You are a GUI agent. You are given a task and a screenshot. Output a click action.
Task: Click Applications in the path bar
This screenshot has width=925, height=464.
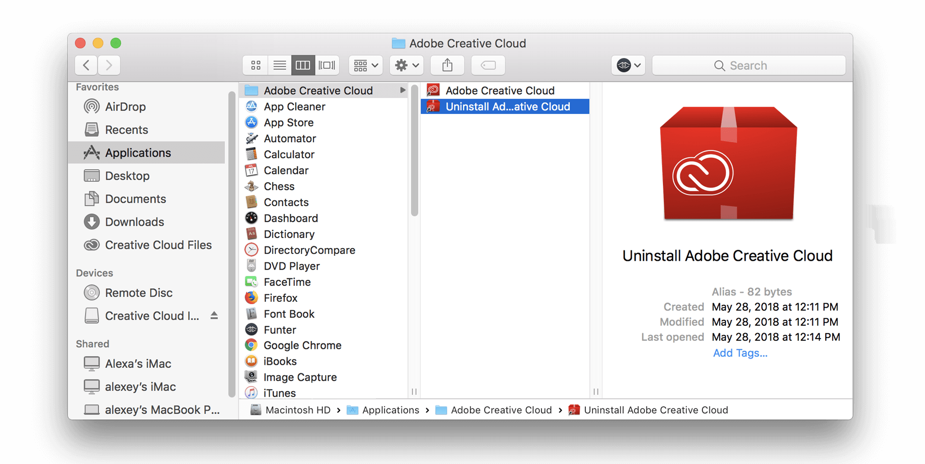point(383,410)
